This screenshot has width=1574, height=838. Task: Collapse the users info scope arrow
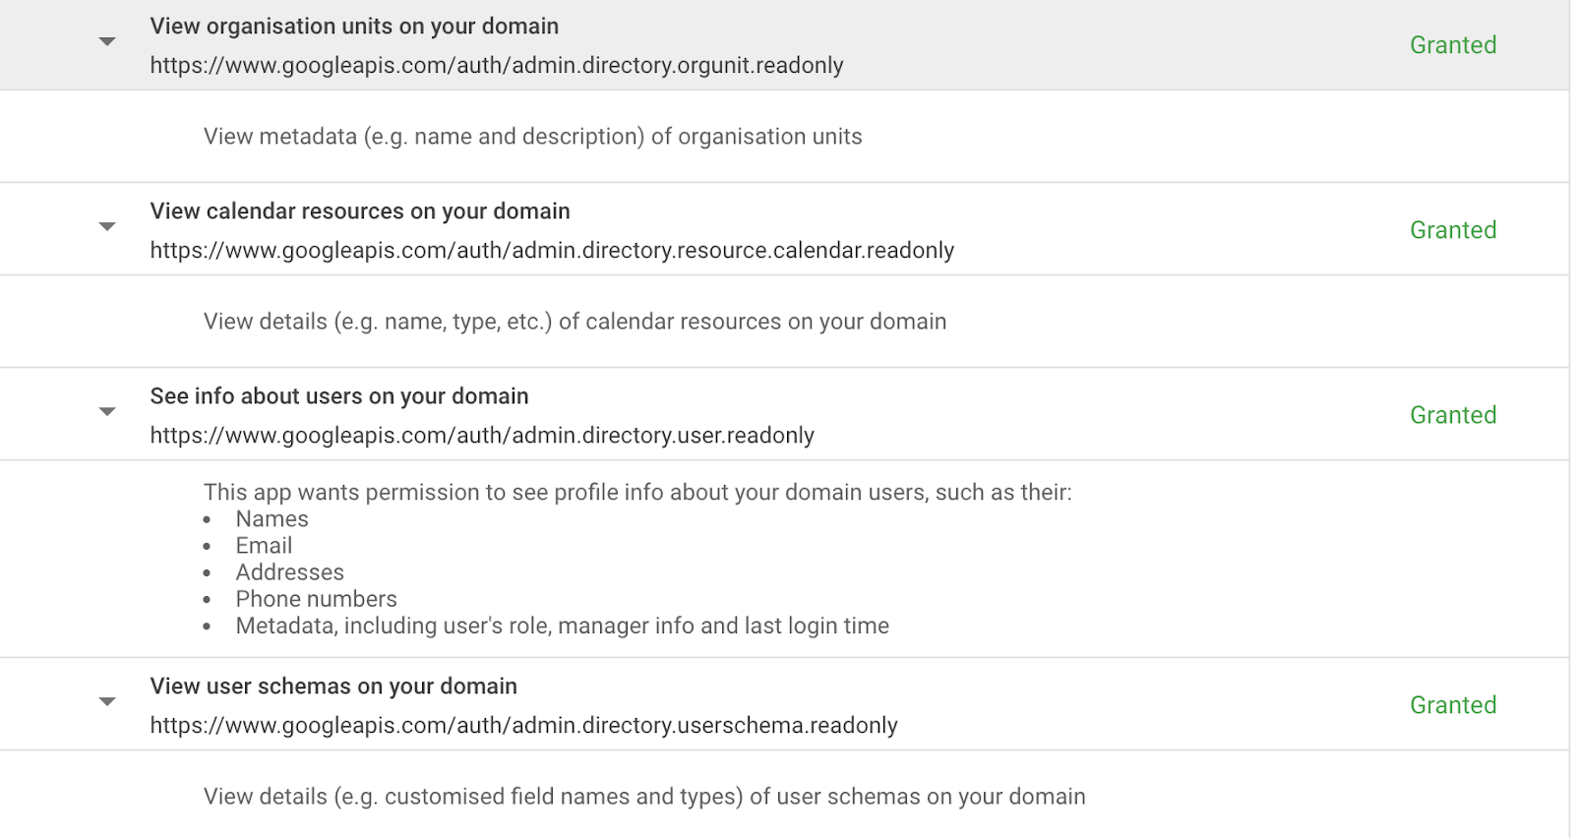click(x=107, y=411)
